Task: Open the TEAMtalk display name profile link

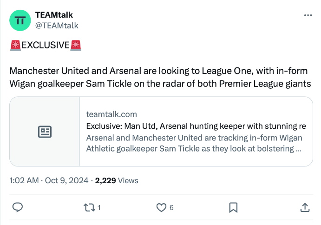Action: 54,15
